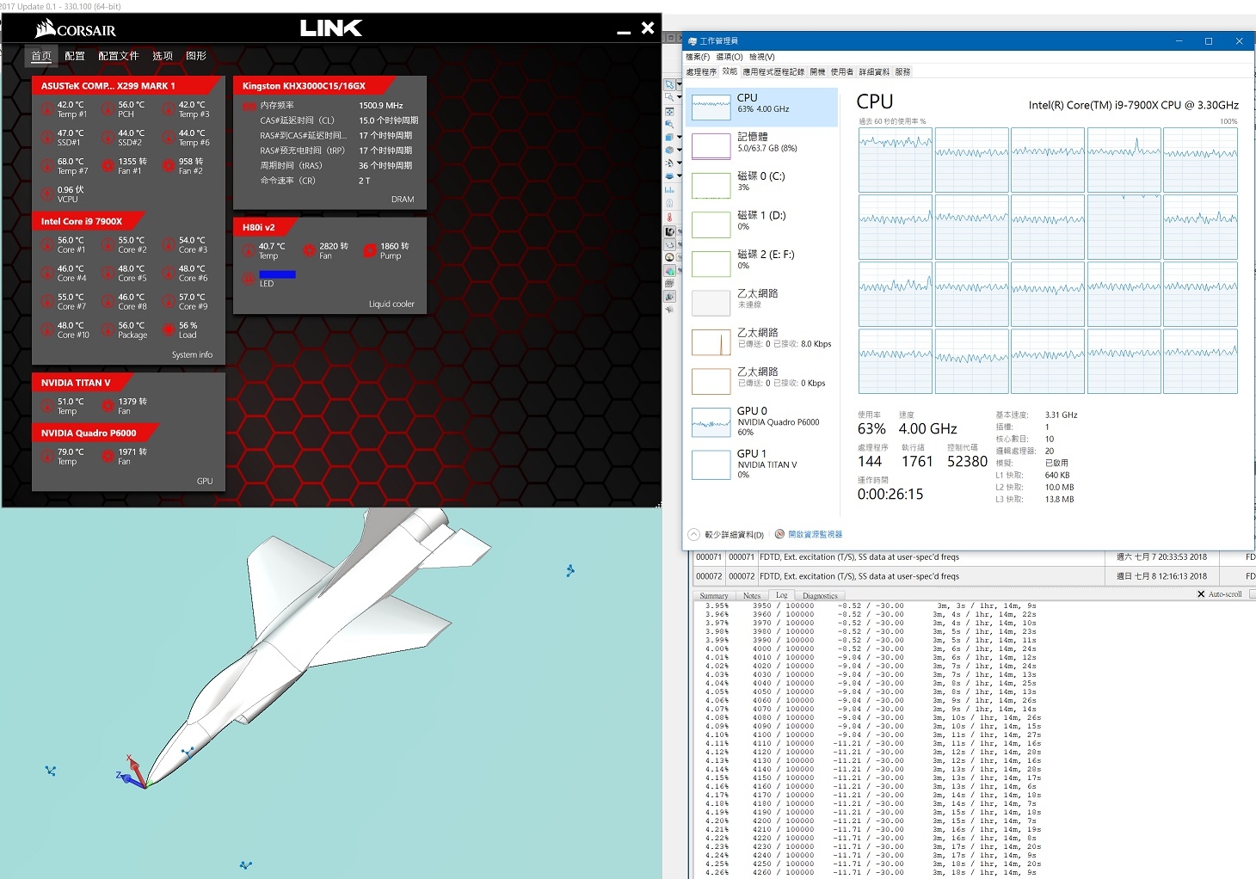Screen dimensions: 1256x879
Task: Click the VCPU 0.96 voltage sensor icon
Action: coord(47,194)
